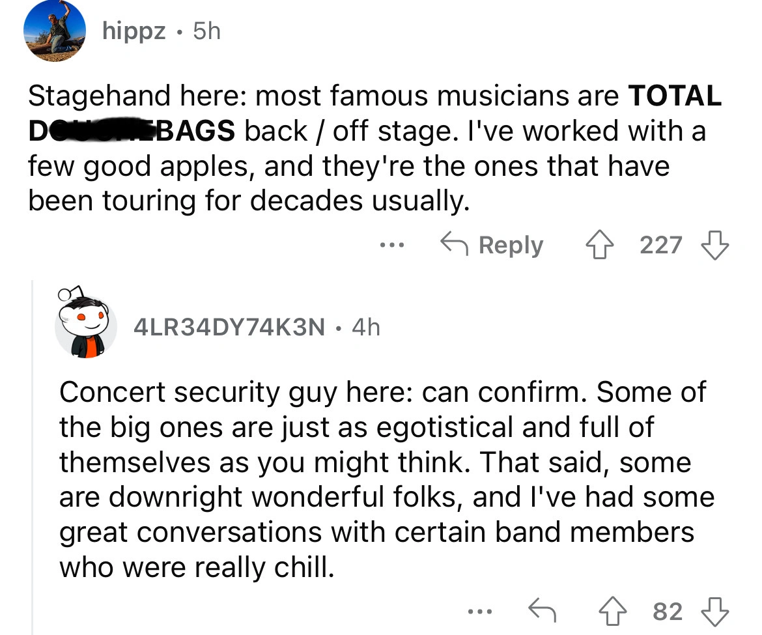Visit the hippz username link
Screen dimensions: 762x635
pos(134,31)
